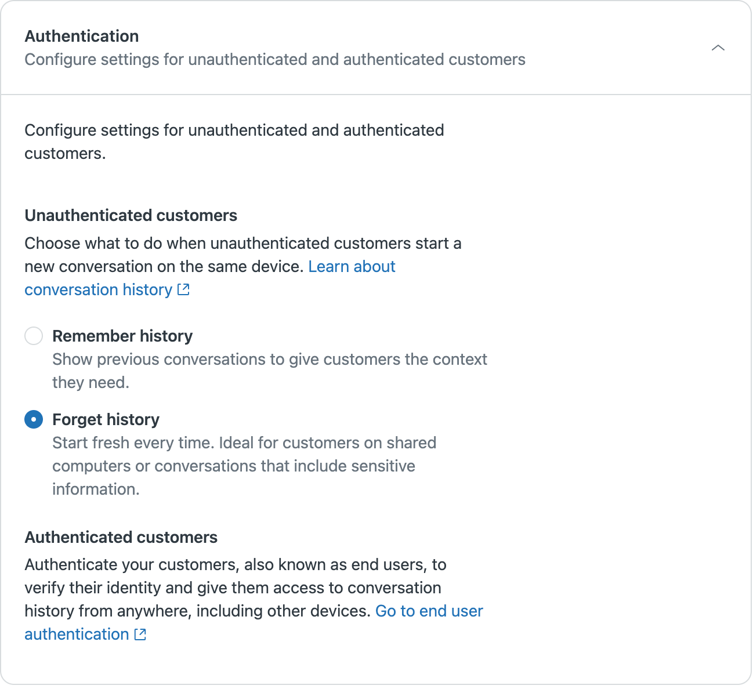Image resolution: width=753 pixels, height=689 pixels.
Task: Click the 'Show previous conversations' description text
Action: 269,360
